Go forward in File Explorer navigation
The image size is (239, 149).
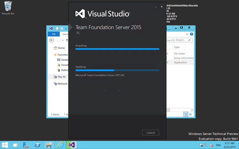click(58, 40)
